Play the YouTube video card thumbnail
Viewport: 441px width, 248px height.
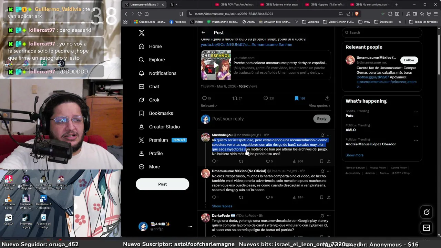pyautogui.click(x=216, y=65)
